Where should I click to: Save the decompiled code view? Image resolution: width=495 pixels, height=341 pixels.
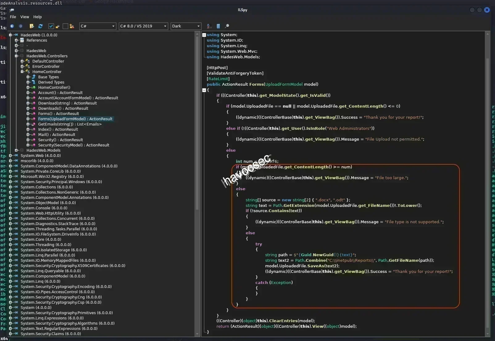click(x=219, y=26)
